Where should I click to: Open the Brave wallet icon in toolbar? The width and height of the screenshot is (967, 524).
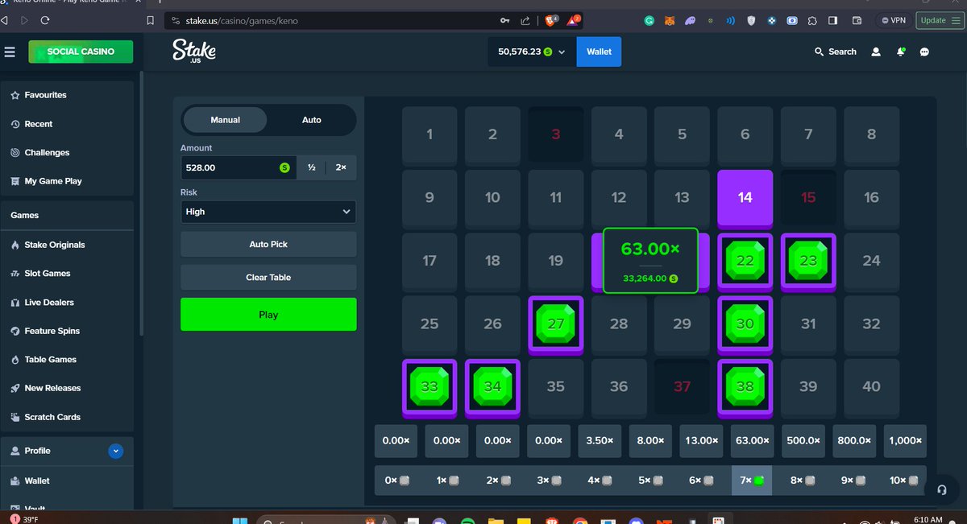coord(857,20)
